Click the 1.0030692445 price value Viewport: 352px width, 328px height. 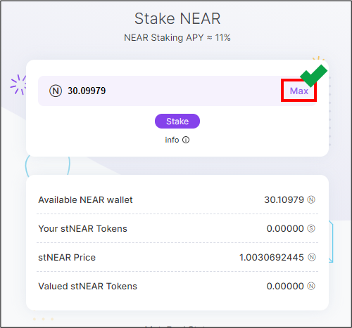point(272,258)
